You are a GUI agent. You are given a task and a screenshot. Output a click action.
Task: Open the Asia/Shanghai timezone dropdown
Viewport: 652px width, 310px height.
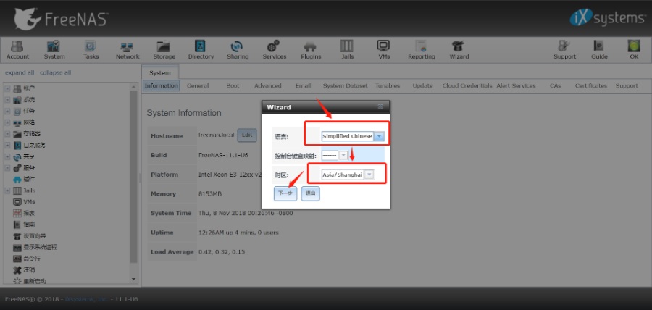coord(369,175)
